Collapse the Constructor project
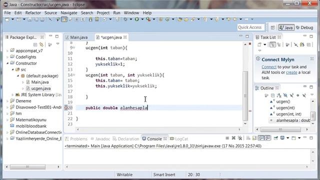The width and height of the screenshot is (320, 180). click(7, 63)
